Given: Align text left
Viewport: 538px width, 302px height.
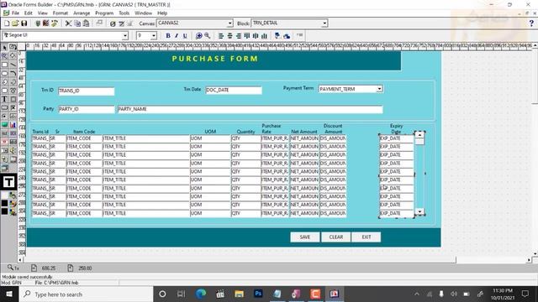Looking at the screenshot, I should point(221,35).
